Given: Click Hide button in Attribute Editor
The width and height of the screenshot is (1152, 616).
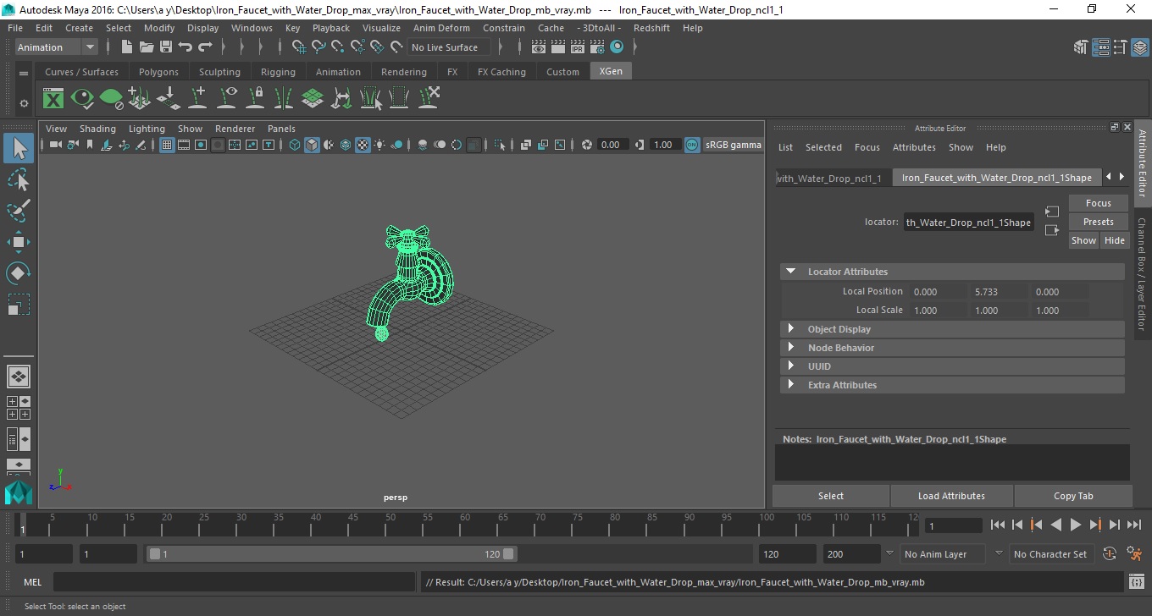Looking at the screenshot, I should (x=1114, y=240).
